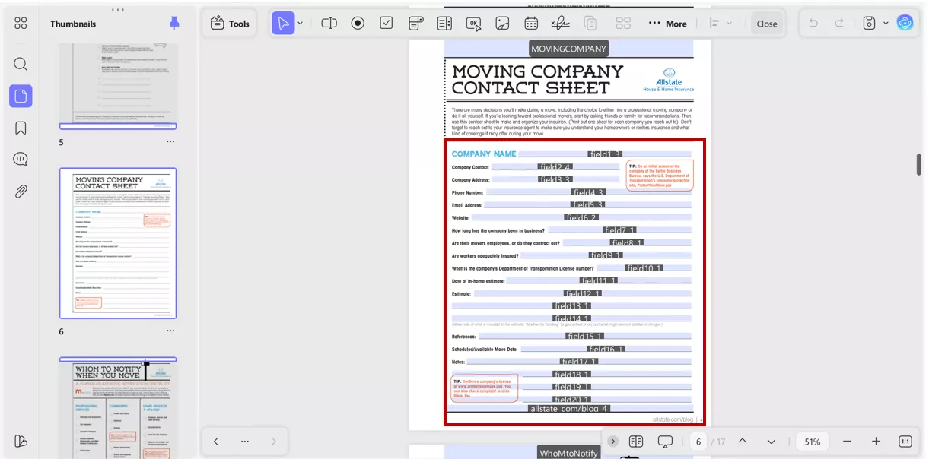This screenshot has height=459, width=929.
Task: Open the thumbnails panel icon in sidebar
Action: tap(21, 96)
